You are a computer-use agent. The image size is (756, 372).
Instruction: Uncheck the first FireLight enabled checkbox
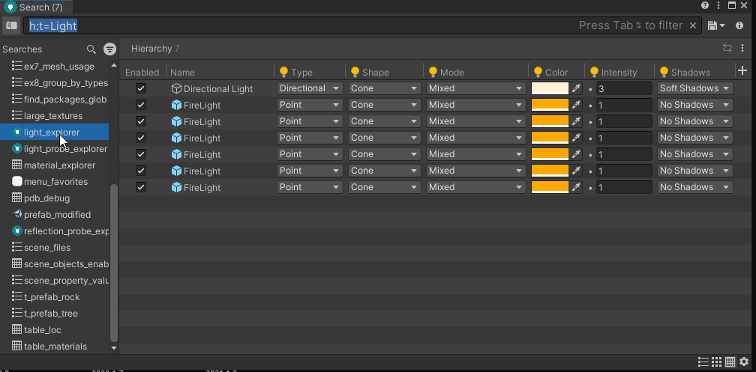click(141, 105)
